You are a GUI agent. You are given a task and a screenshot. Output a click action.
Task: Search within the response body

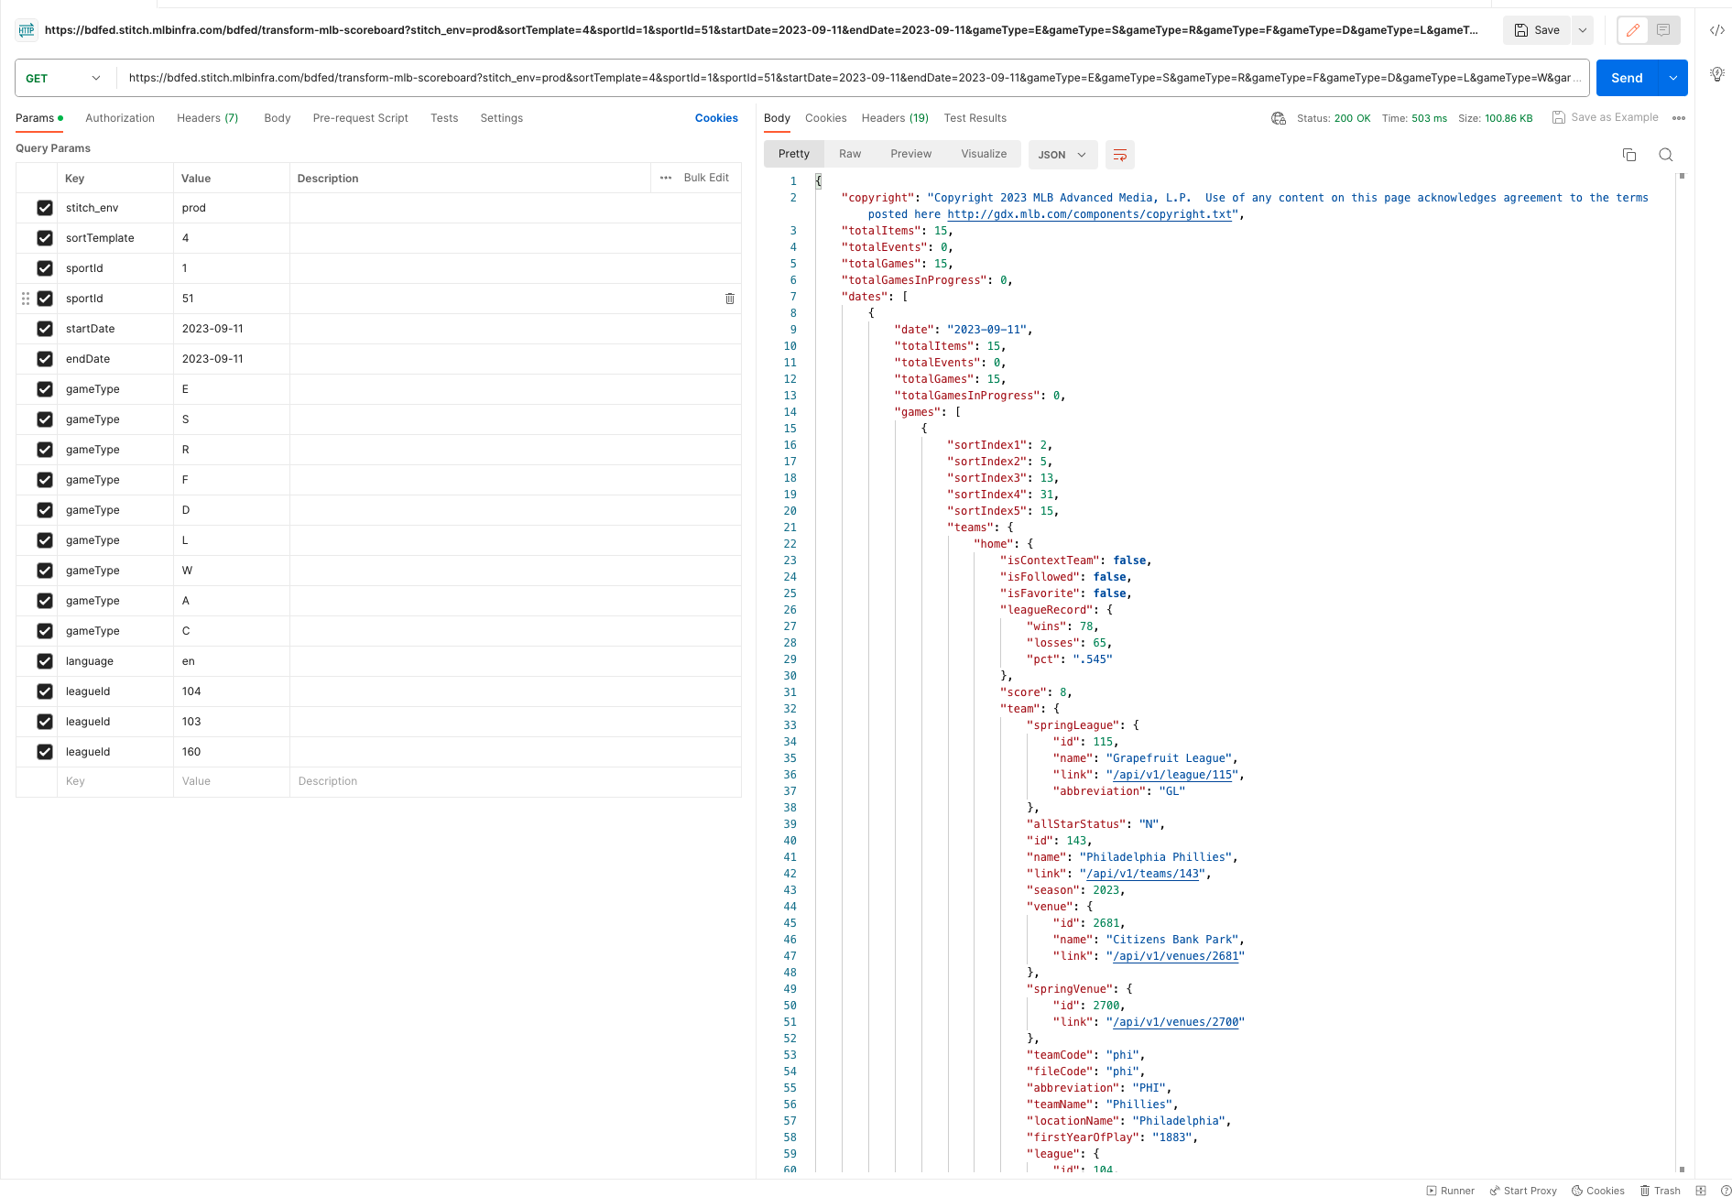(x=1666, y=155)
